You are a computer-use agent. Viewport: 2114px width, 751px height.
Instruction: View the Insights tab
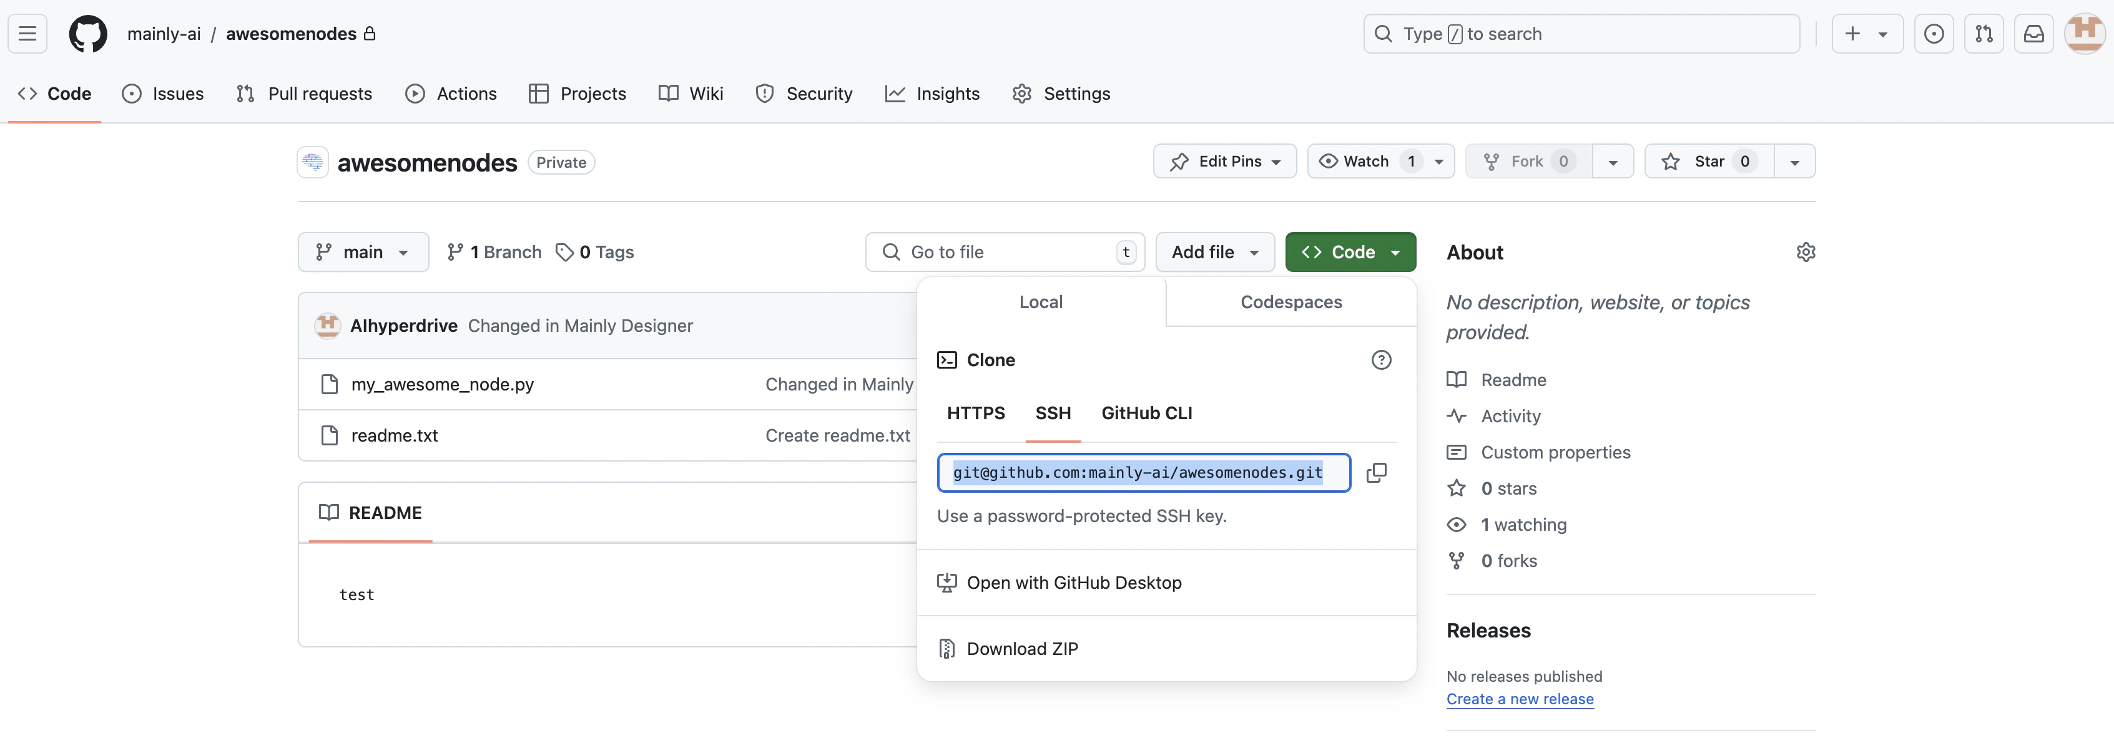[932, 94]
